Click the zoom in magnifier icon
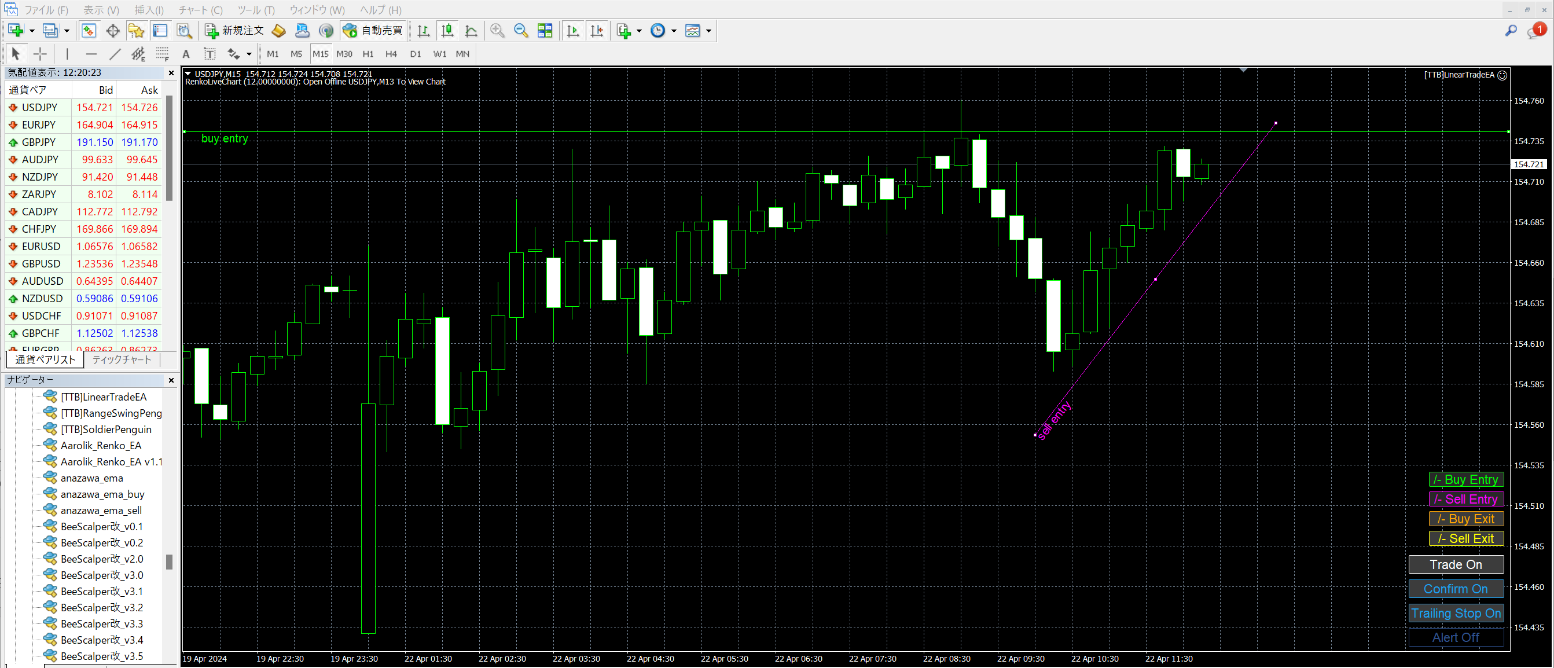 click(x=497, y=31)
